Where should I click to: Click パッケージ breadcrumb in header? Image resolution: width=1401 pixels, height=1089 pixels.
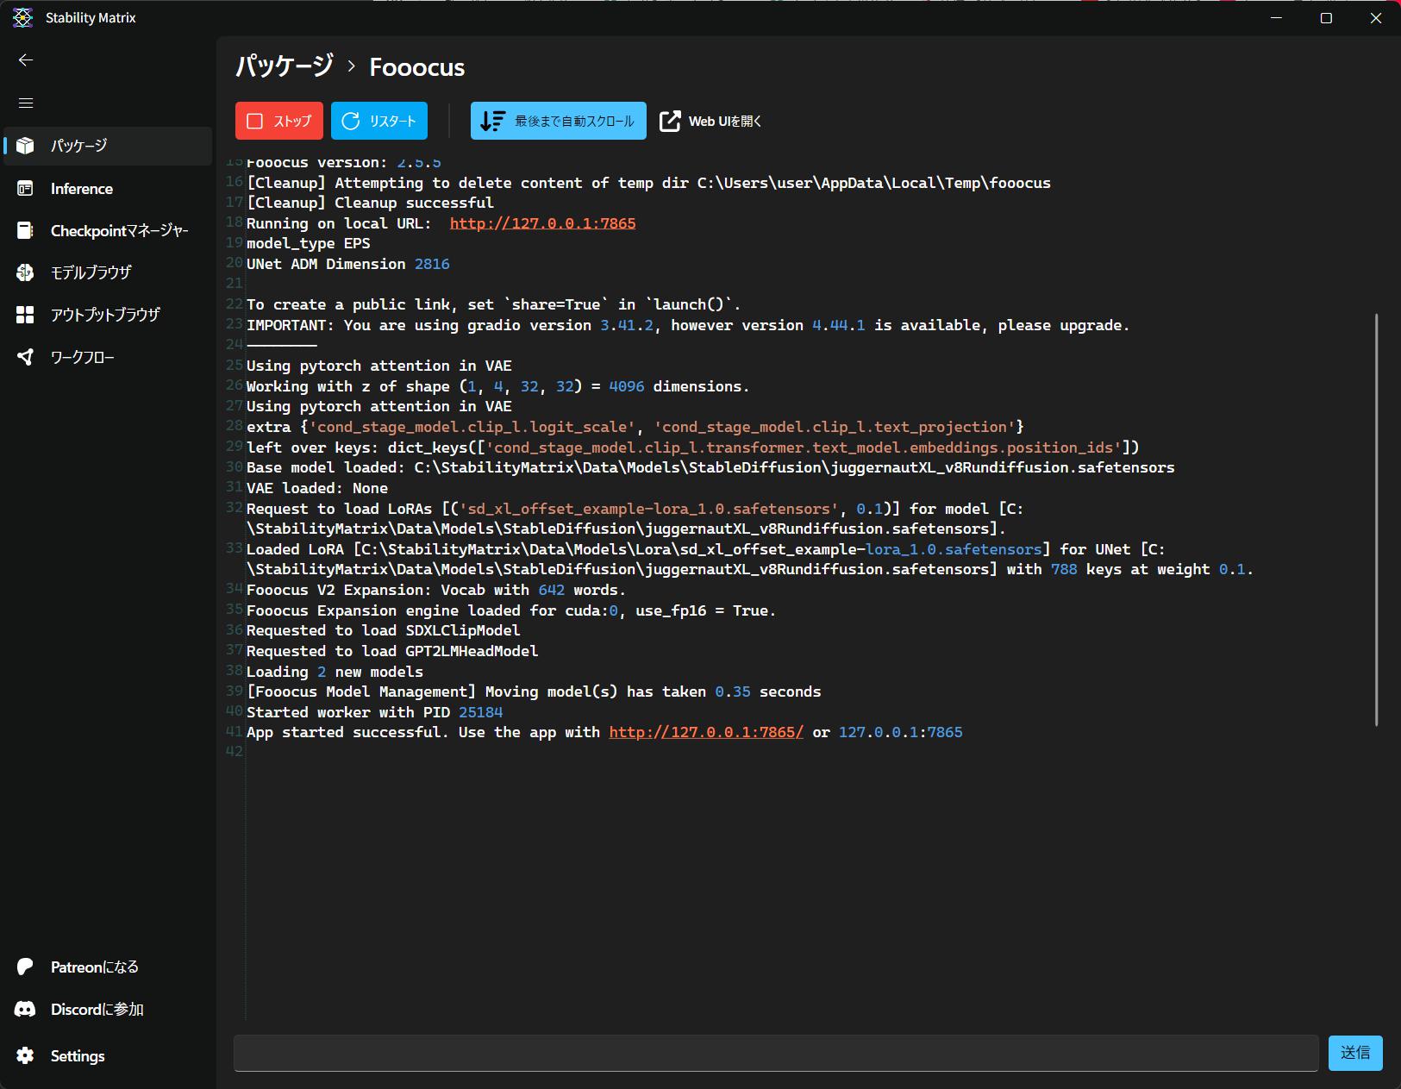285,66
